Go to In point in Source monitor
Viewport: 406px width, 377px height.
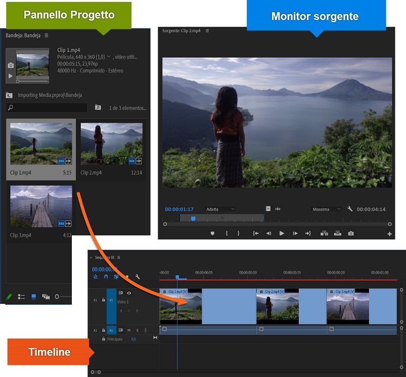click(x=255, y=233)
